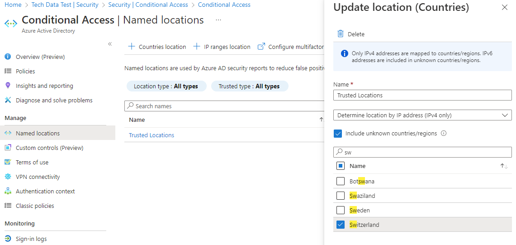This screenshot has height=245, width=516.
Task: Click the magnifier icon in Search names box
Action: 130,106
